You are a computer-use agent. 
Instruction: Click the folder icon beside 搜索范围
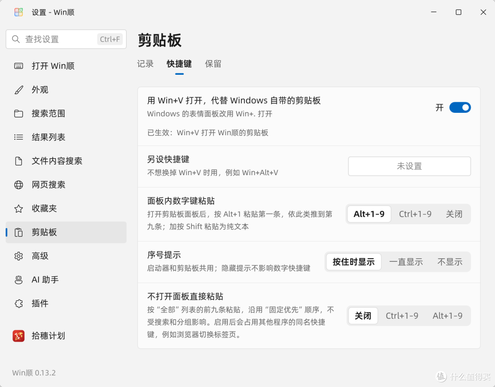pyautogui.click(x=19, y=113)
